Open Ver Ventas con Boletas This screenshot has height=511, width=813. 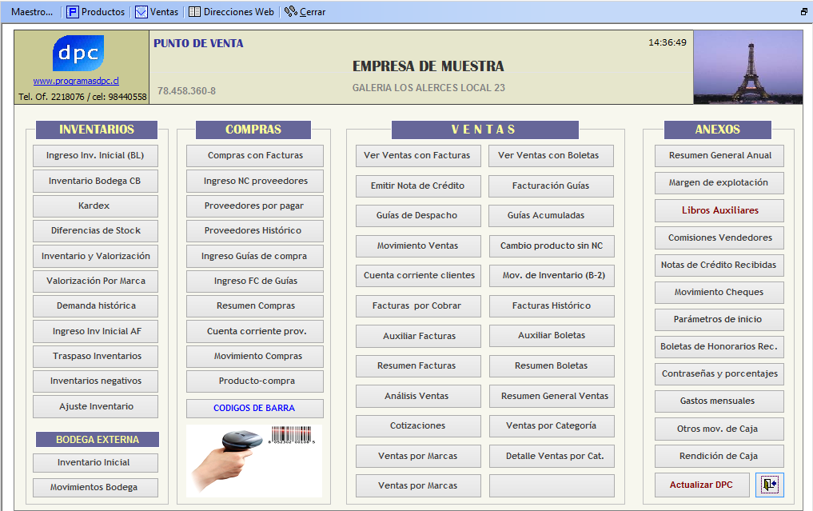551,156
